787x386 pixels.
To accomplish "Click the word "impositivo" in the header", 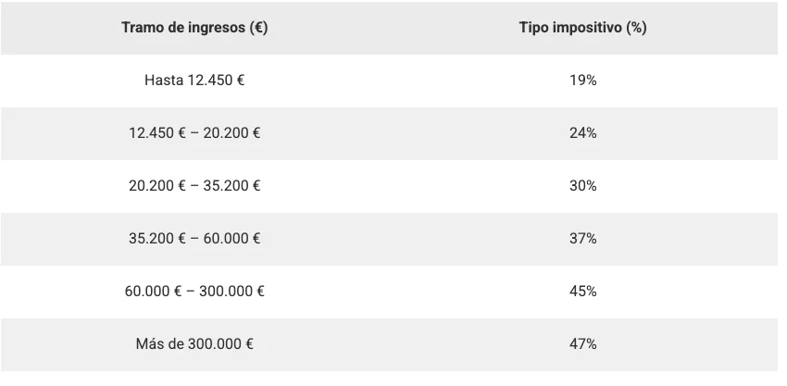I will 587,28.
